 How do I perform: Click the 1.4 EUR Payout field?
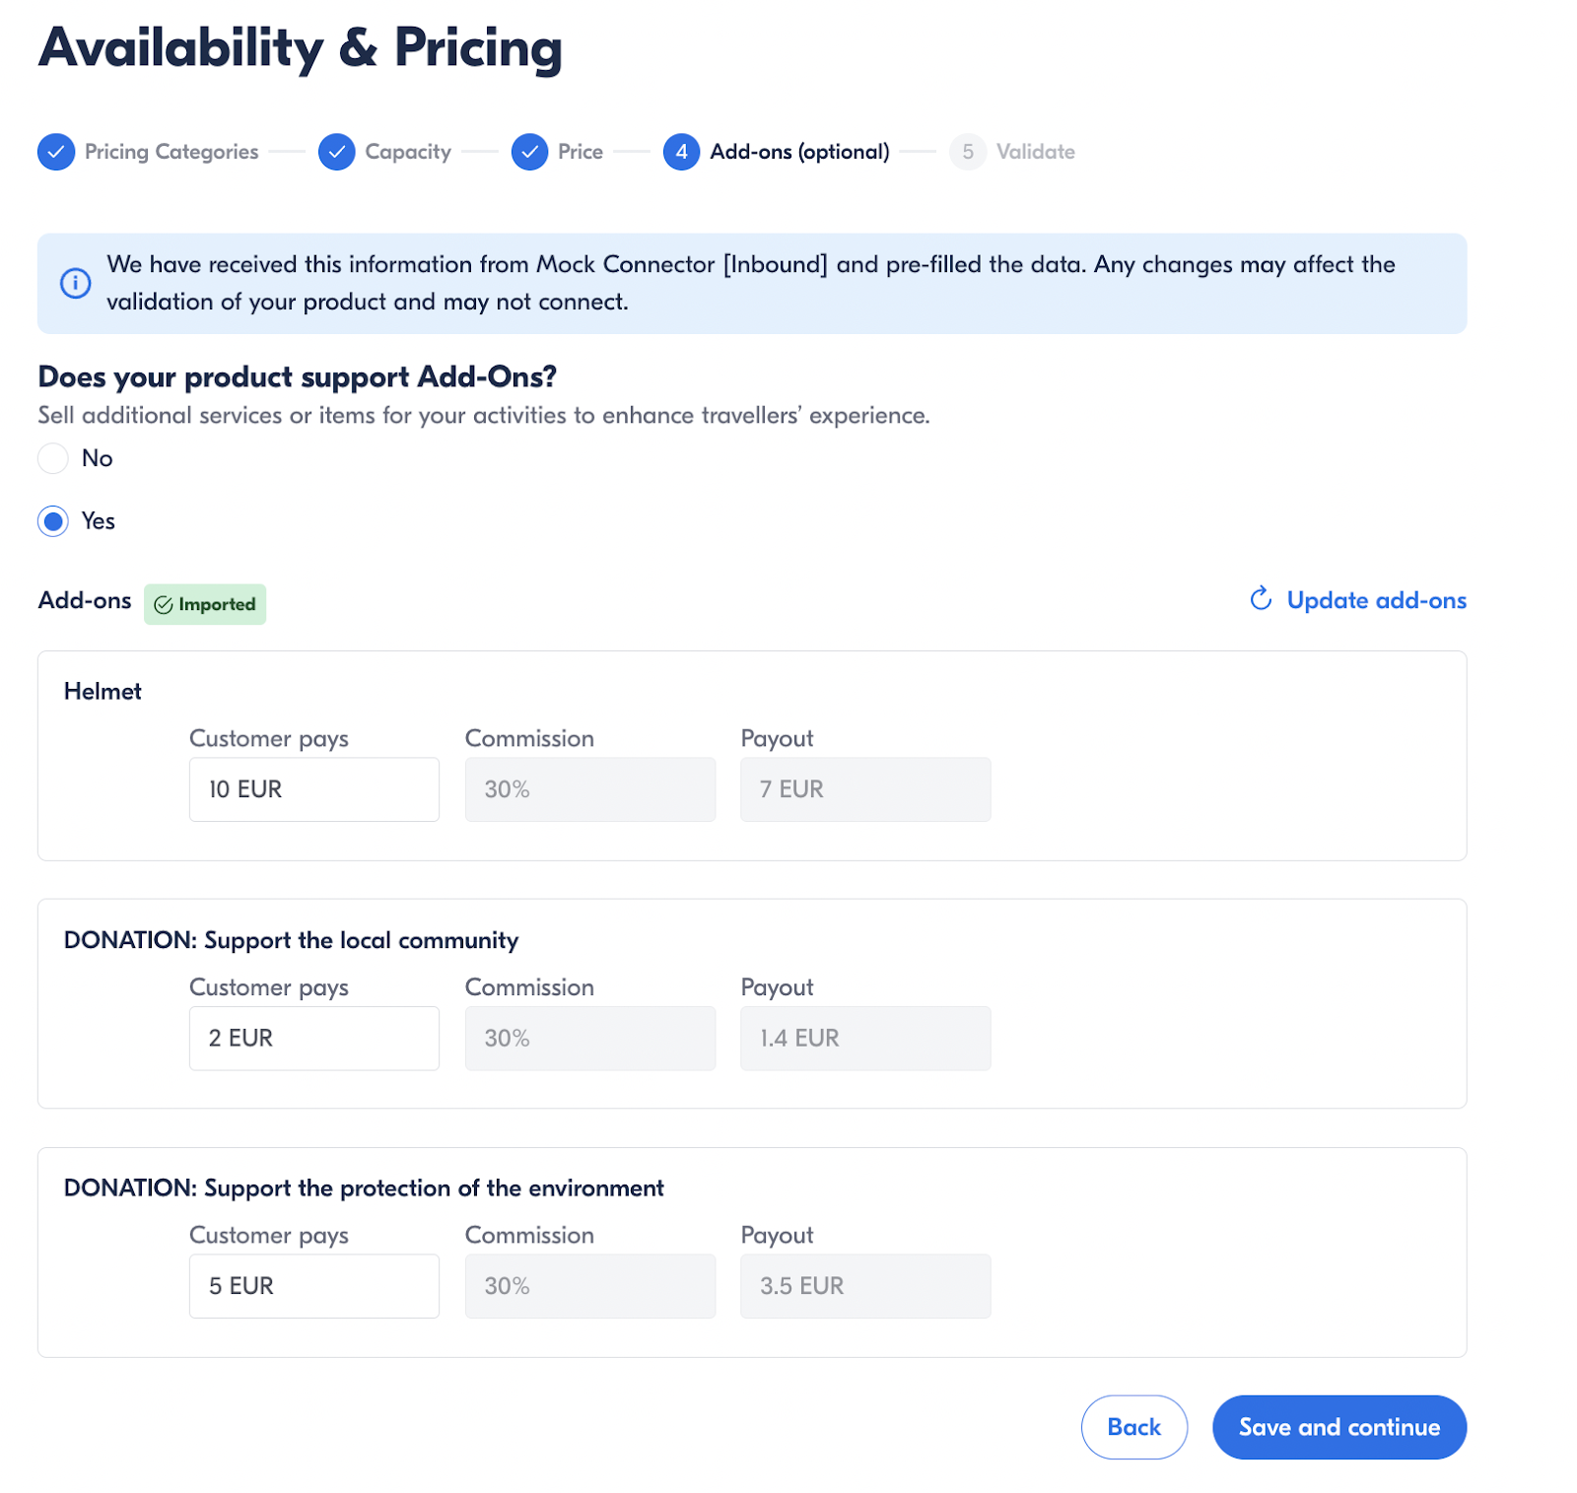coord(865,1039)
